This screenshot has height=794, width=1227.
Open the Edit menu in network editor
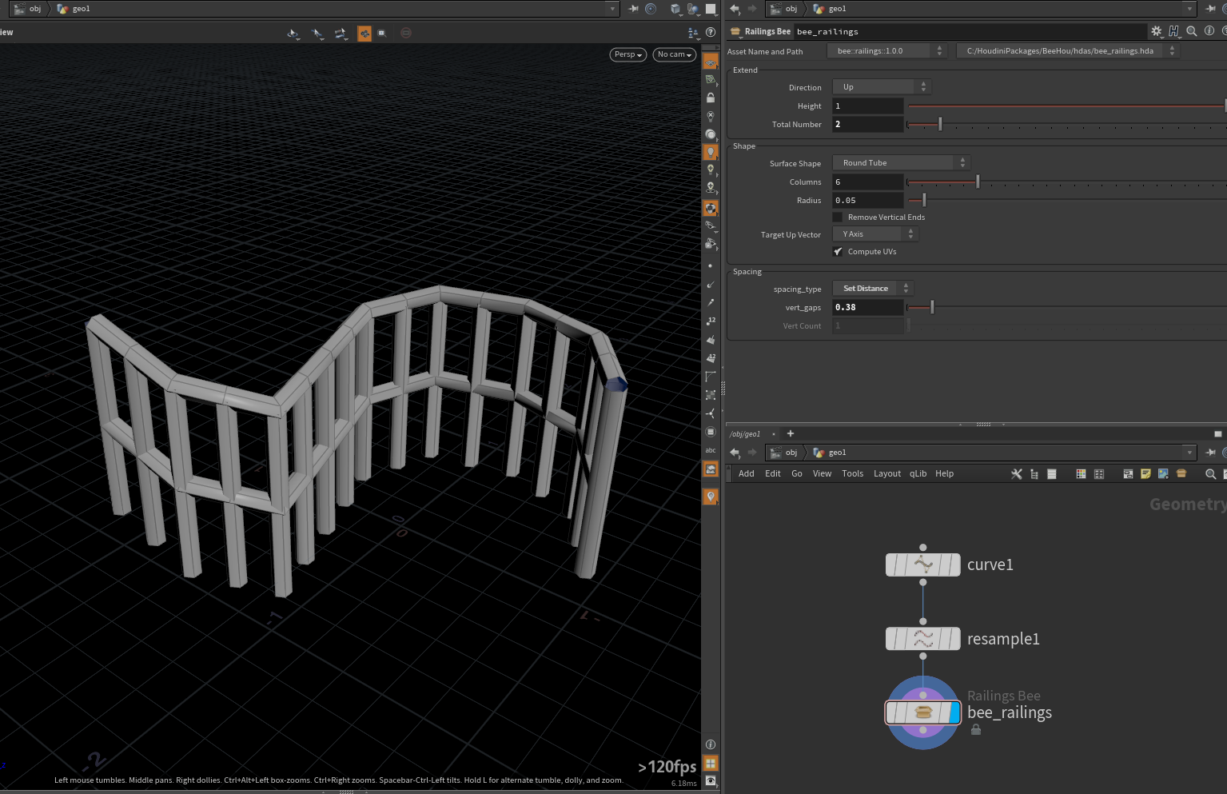(x=773, y=474)
